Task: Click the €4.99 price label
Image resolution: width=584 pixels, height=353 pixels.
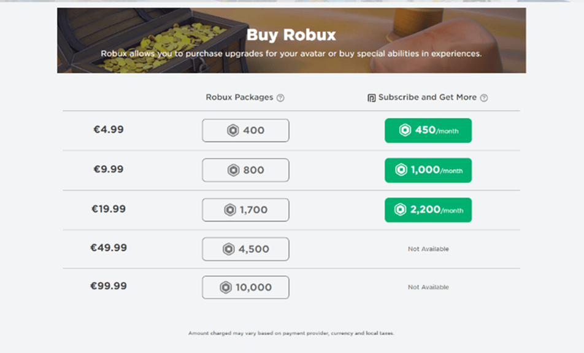Action: pyautogui.click(x=108, y=130)
